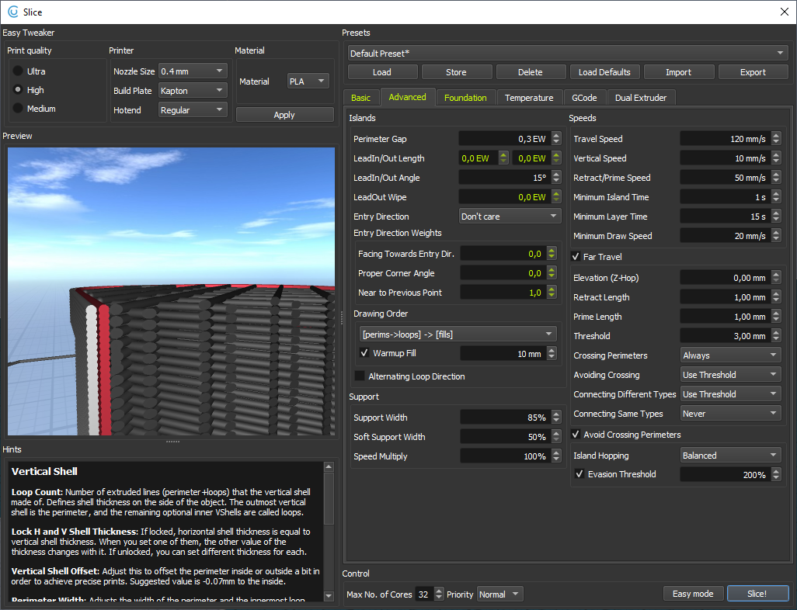Switch to the Foundation tab
This screenshot has height=610, width=797.
click(x=465, y=98)
